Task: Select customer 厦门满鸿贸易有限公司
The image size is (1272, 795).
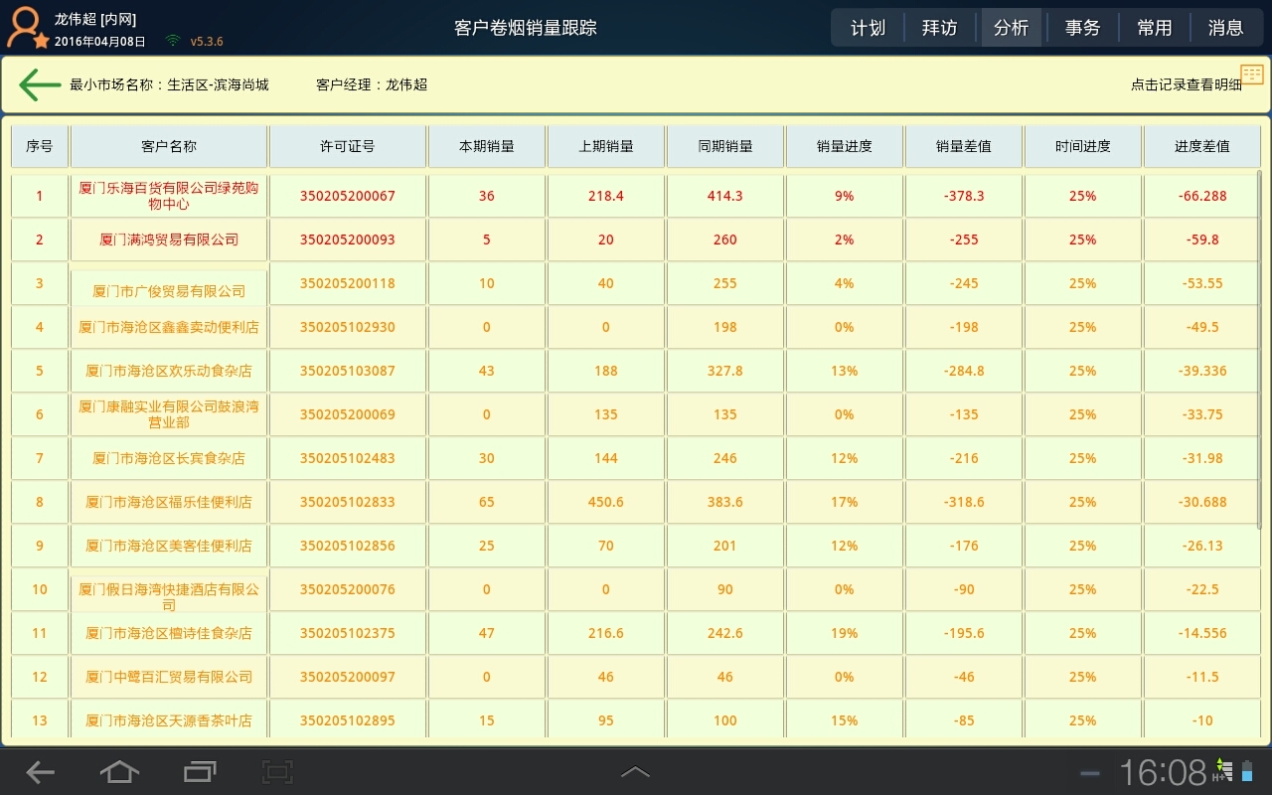Action: 169,239
